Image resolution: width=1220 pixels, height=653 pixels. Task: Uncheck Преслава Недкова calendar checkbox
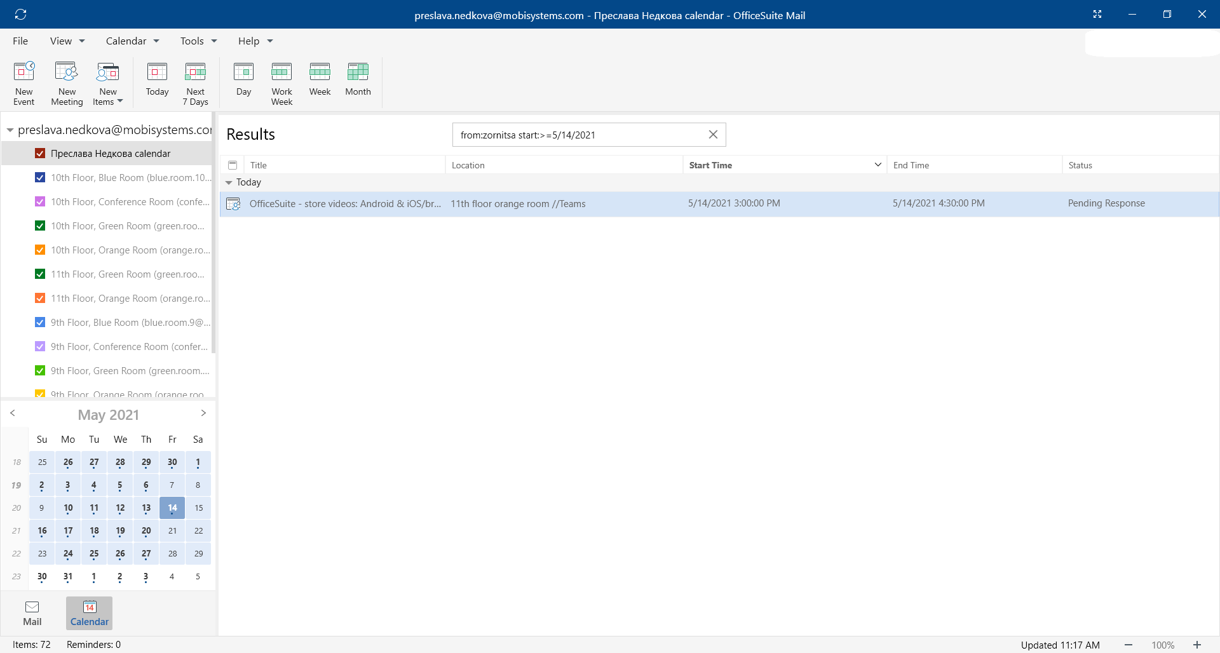point(40,154)
